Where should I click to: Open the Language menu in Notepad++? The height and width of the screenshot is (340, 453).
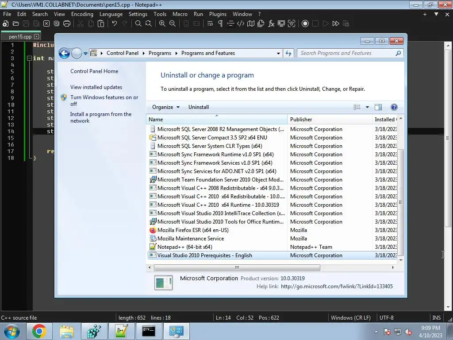point(111,14)
